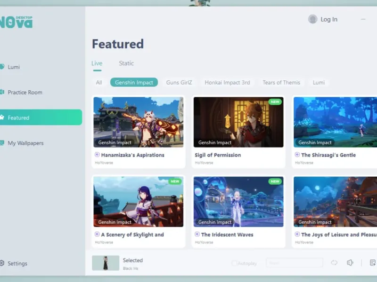Open Hanamizaka's Aspirations thumbnail
This screenshot has width=377, height=282.
138,122
